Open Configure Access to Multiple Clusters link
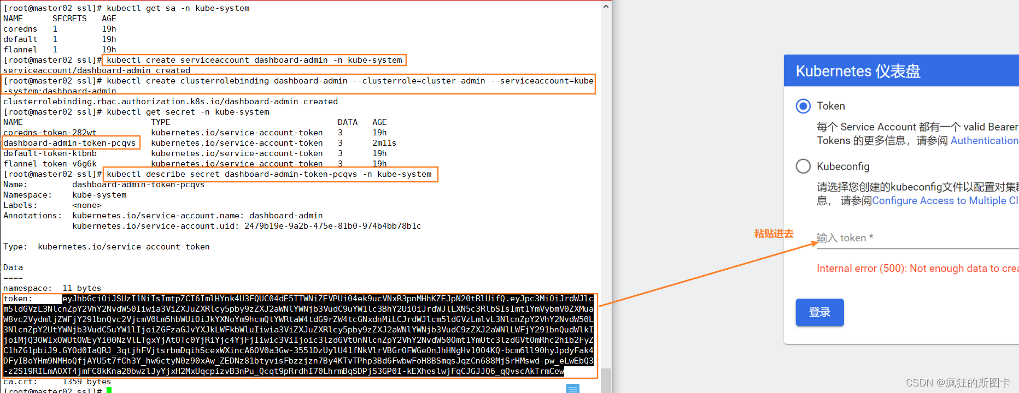 tap(945, 201)
